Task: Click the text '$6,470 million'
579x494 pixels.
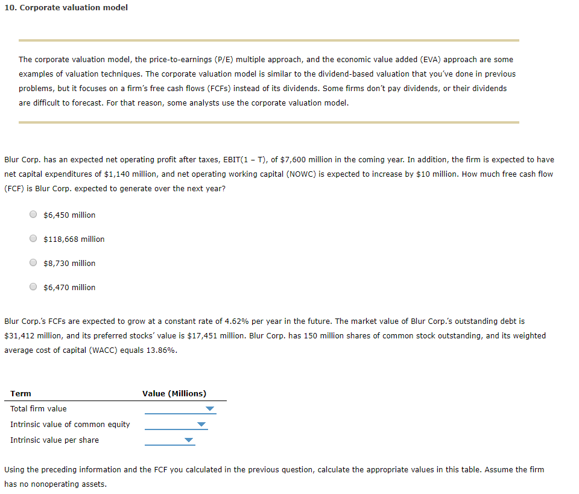Action: coord(69,288)
